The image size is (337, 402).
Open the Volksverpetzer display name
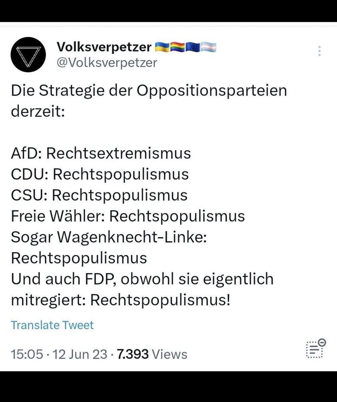pos(104,48)
